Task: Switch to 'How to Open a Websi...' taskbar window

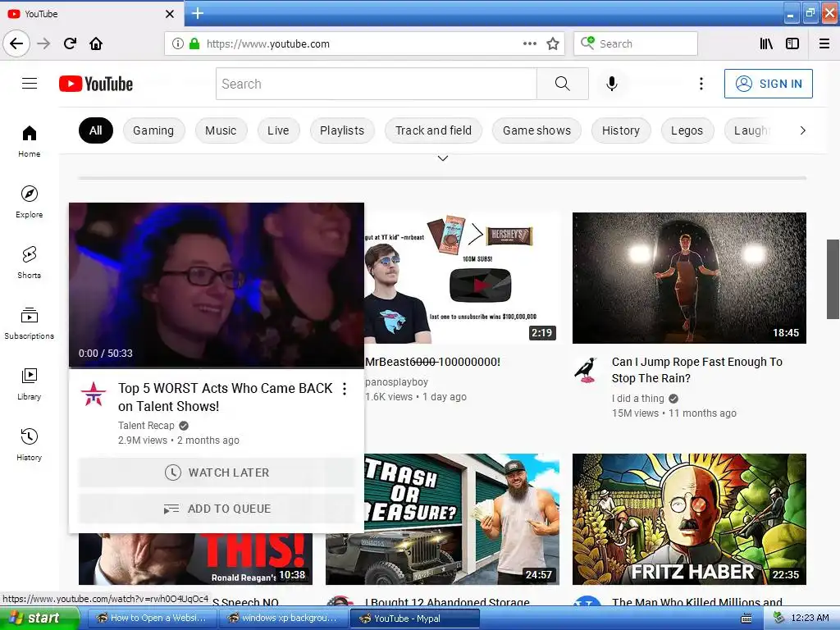Action: [151, 619]
